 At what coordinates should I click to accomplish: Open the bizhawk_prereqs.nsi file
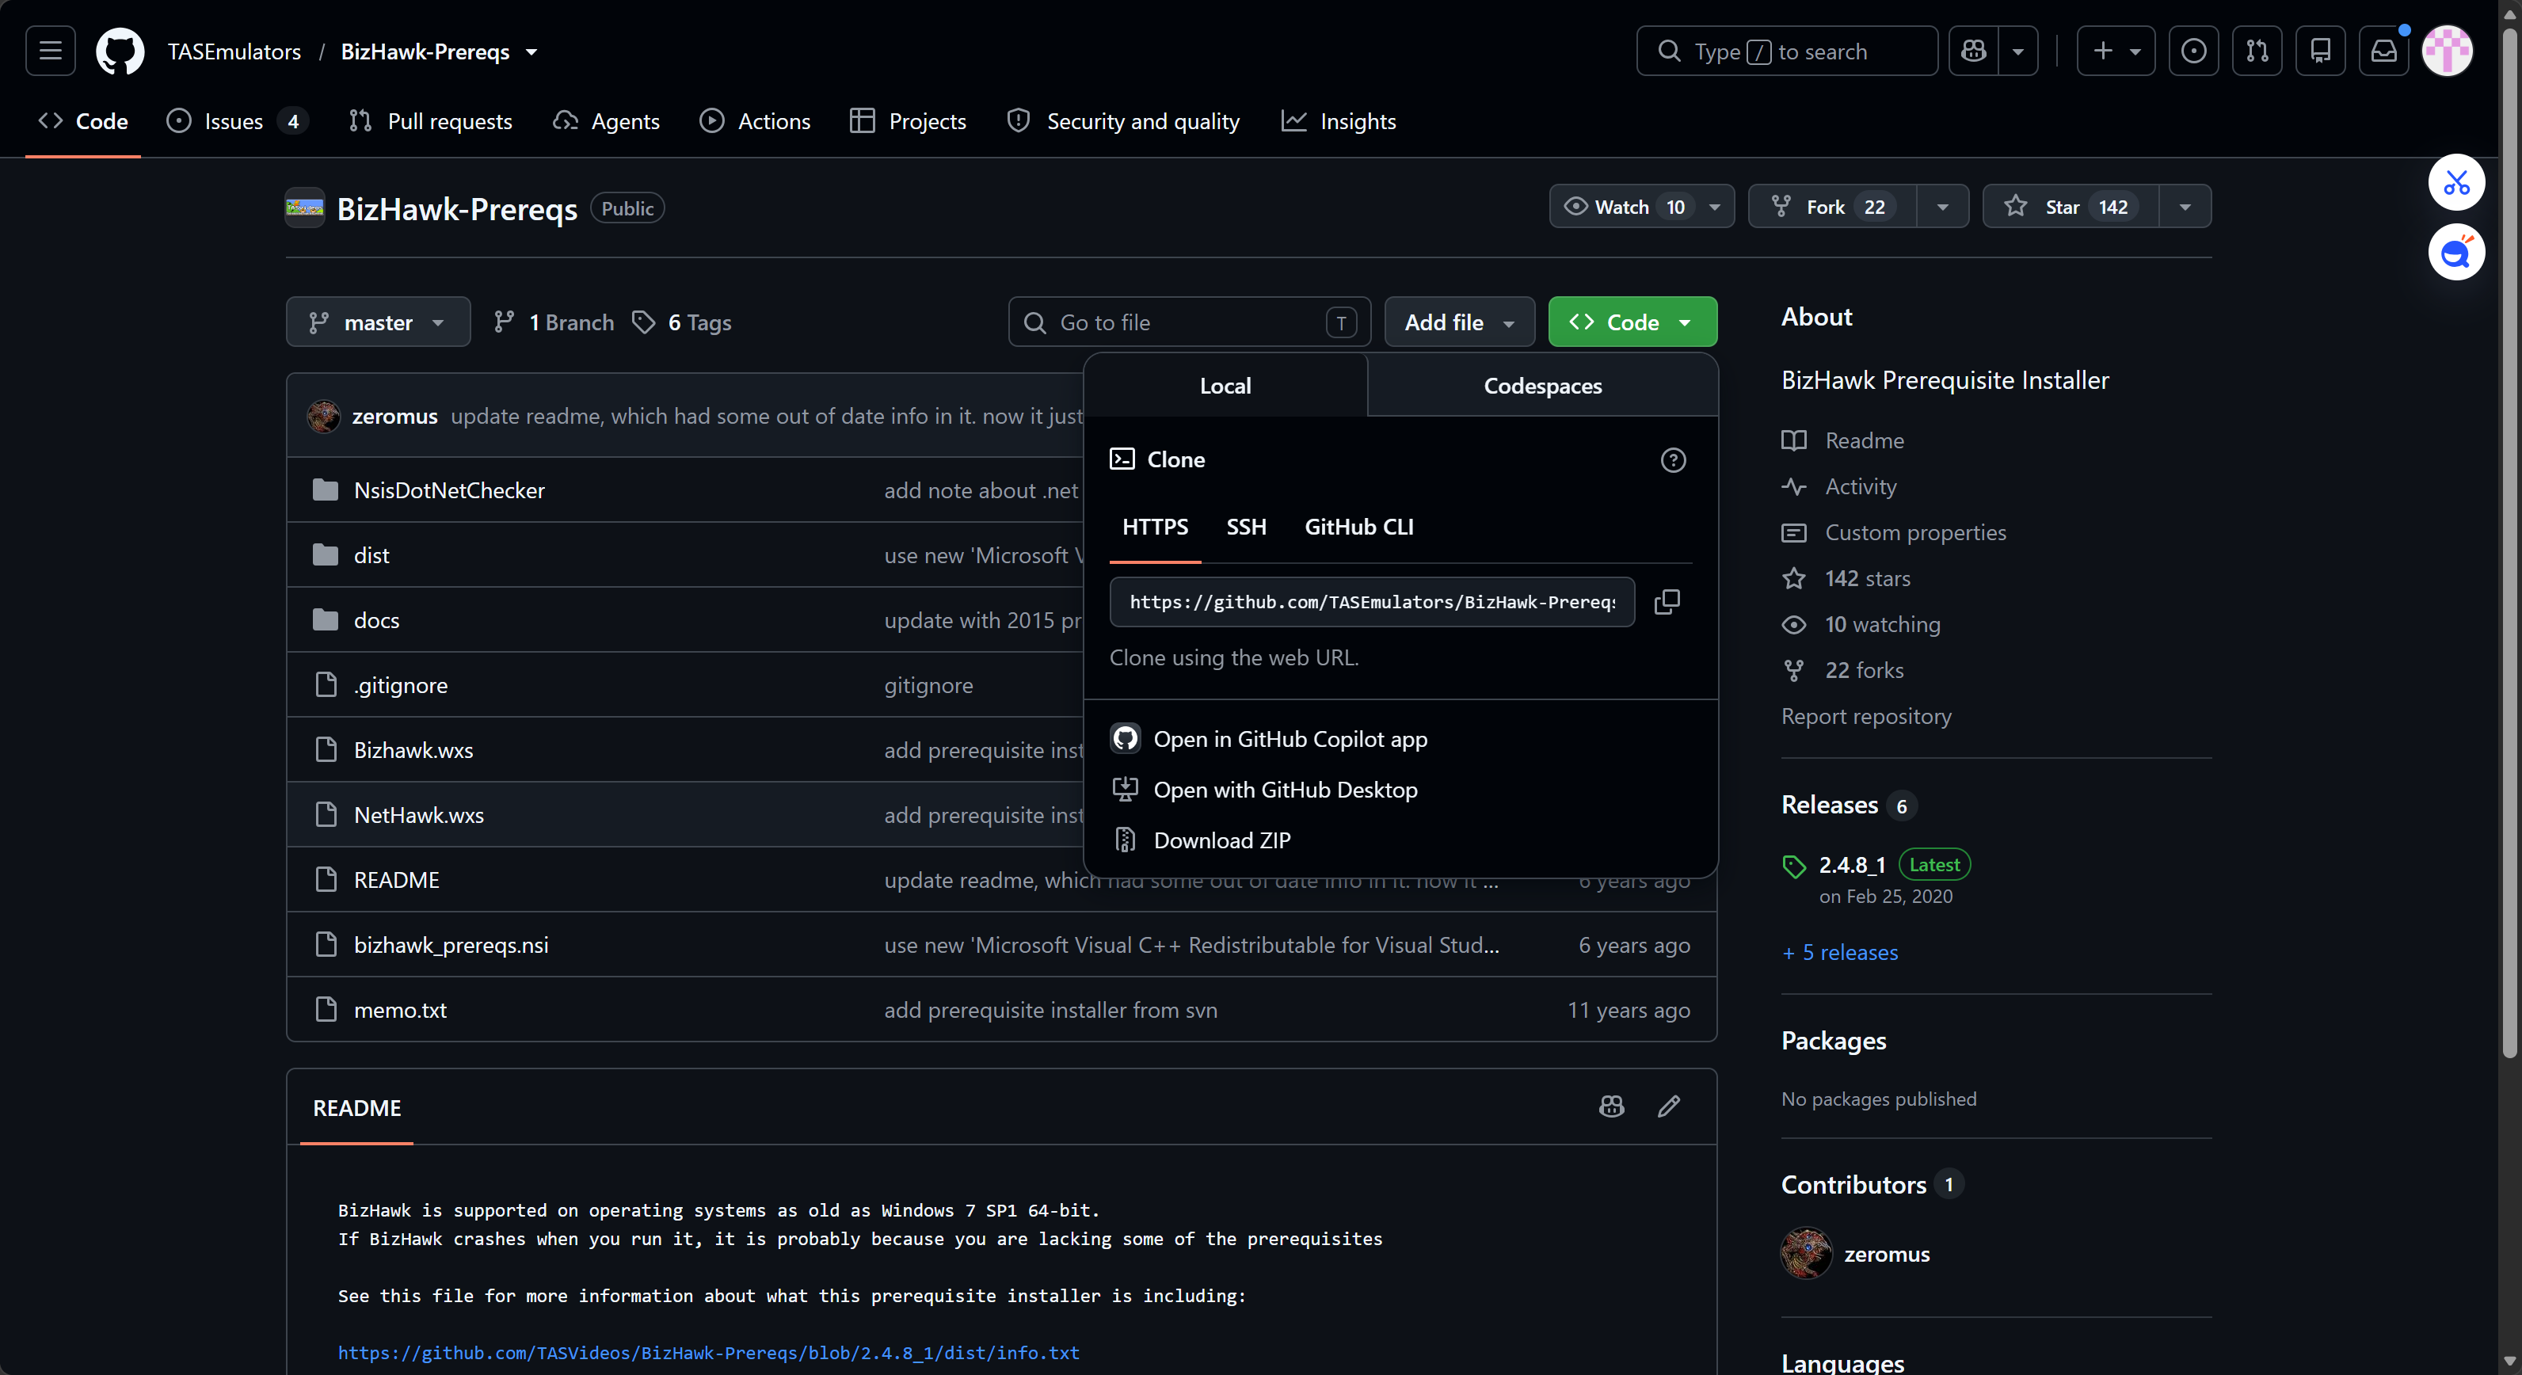click(451, 946)
